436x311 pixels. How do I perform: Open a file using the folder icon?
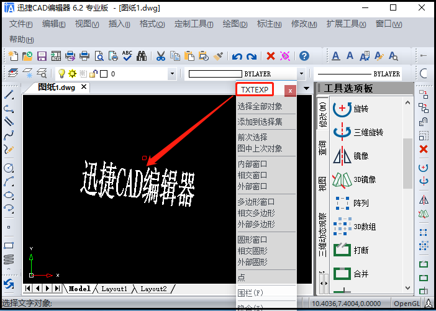click(x=27, y=56)
